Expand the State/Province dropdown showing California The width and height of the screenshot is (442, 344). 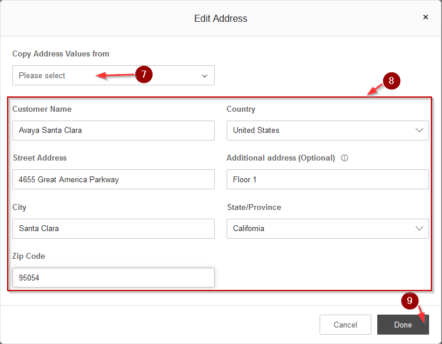[328, 229]
